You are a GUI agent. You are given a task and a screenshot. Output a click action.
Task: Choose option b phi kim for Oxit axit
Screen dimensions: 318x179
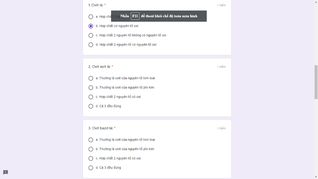tap(91, 87)
